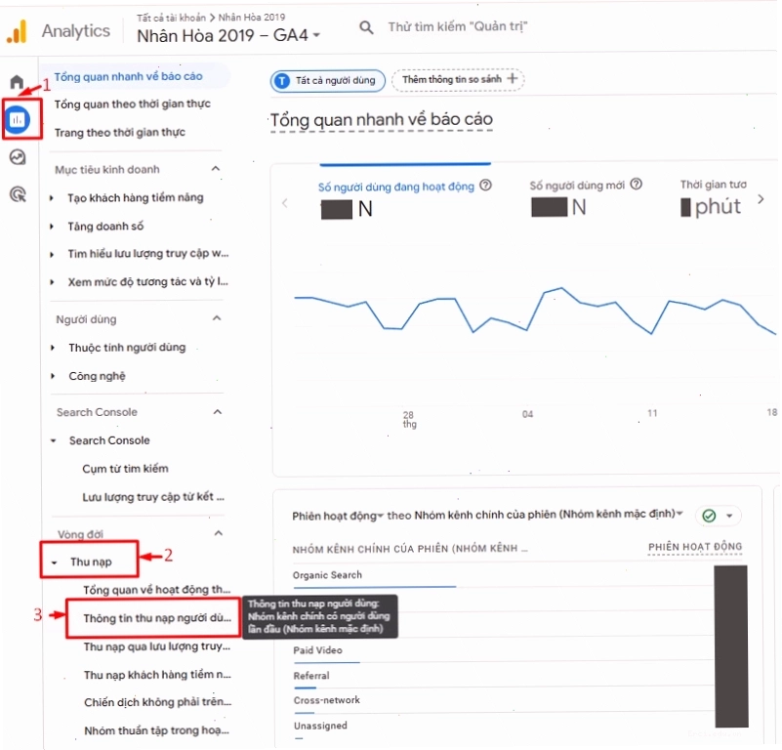Open Nhóm thuần tập trong hoạt động report
Image resolution: width=782 pixels, height=750 pixels.
tap(156, 730)
